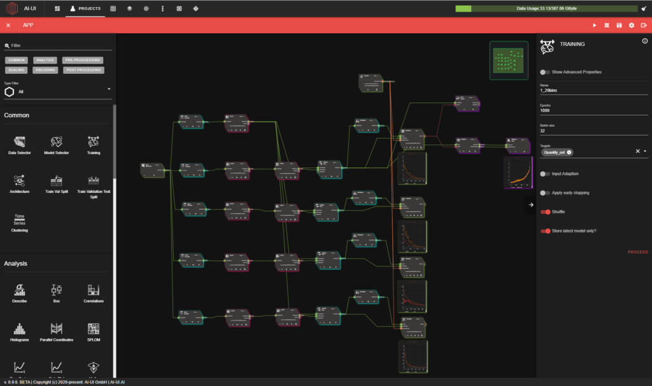Disable the Shuffle switch
The width and height of the screenshot is (652, 386).
546,212
